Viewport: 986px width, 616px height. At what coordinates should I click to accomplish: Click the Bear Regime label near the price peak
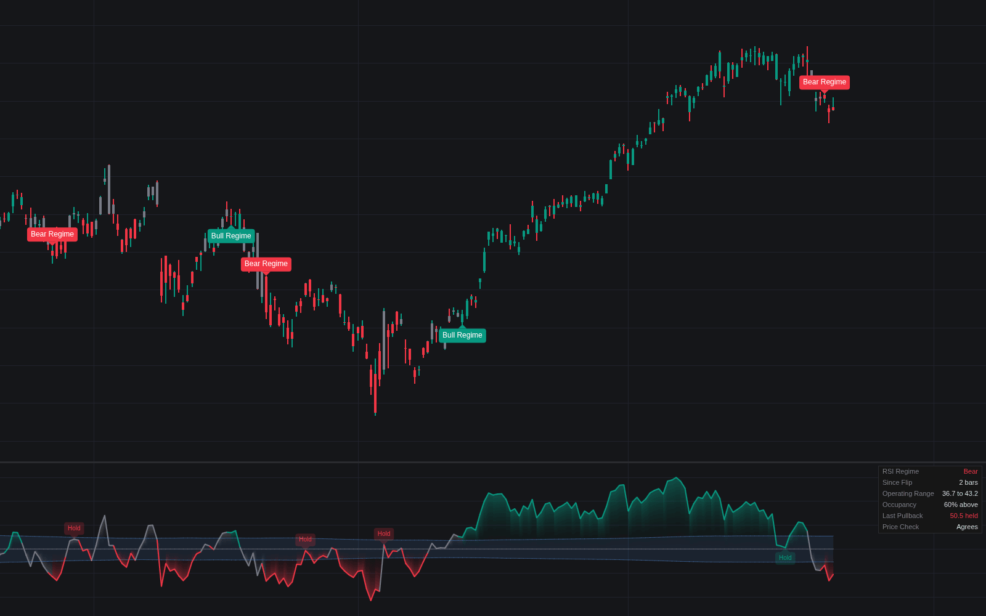tap(825, 82)
